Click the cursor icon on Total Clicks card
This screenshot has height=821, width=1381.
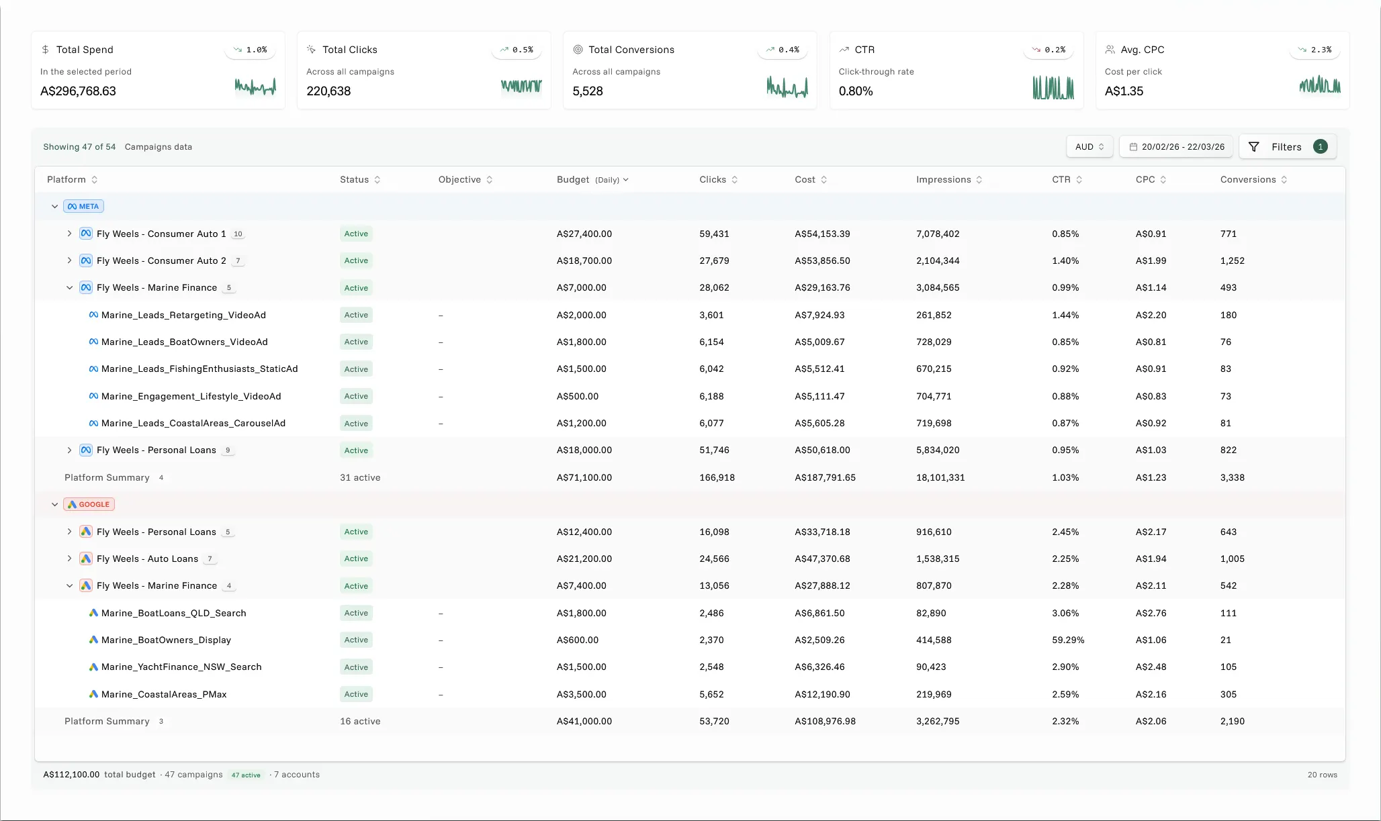coord(311,50)
